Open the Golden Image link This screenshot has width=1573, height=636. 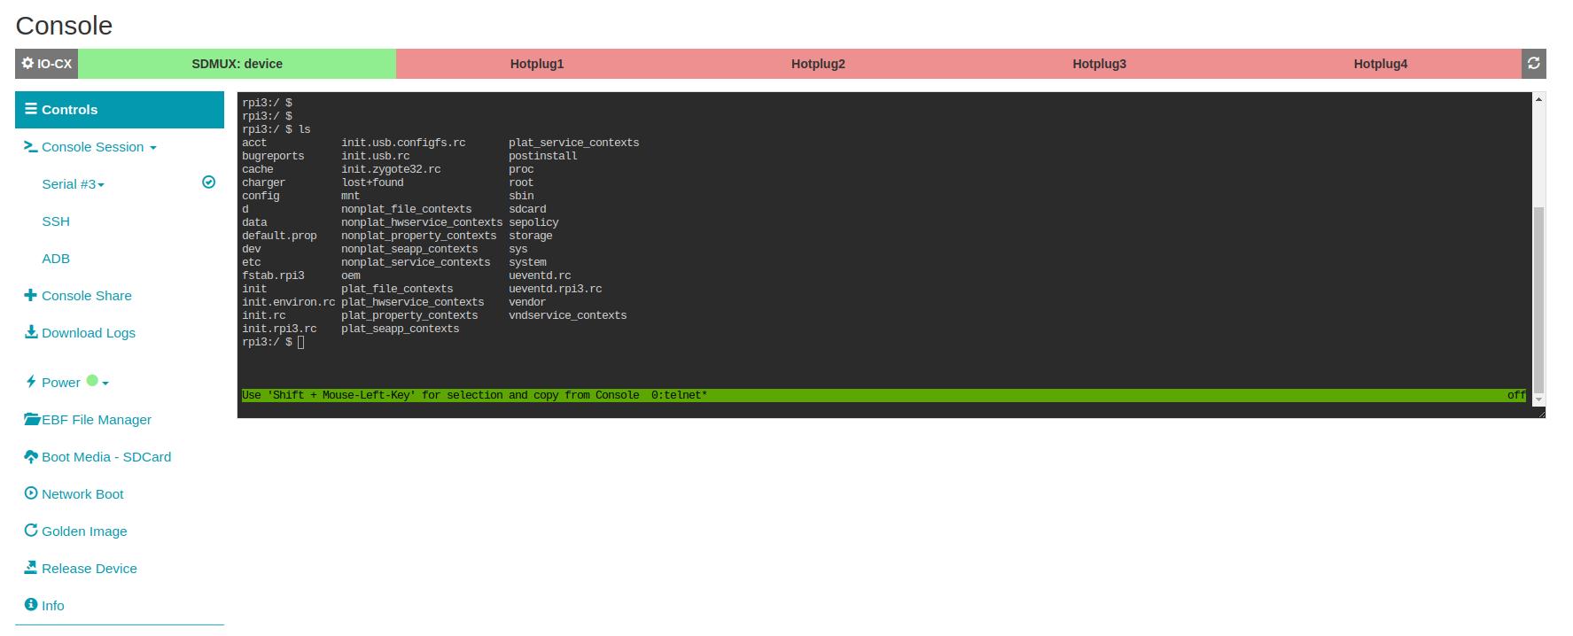(x=84, y=531)
